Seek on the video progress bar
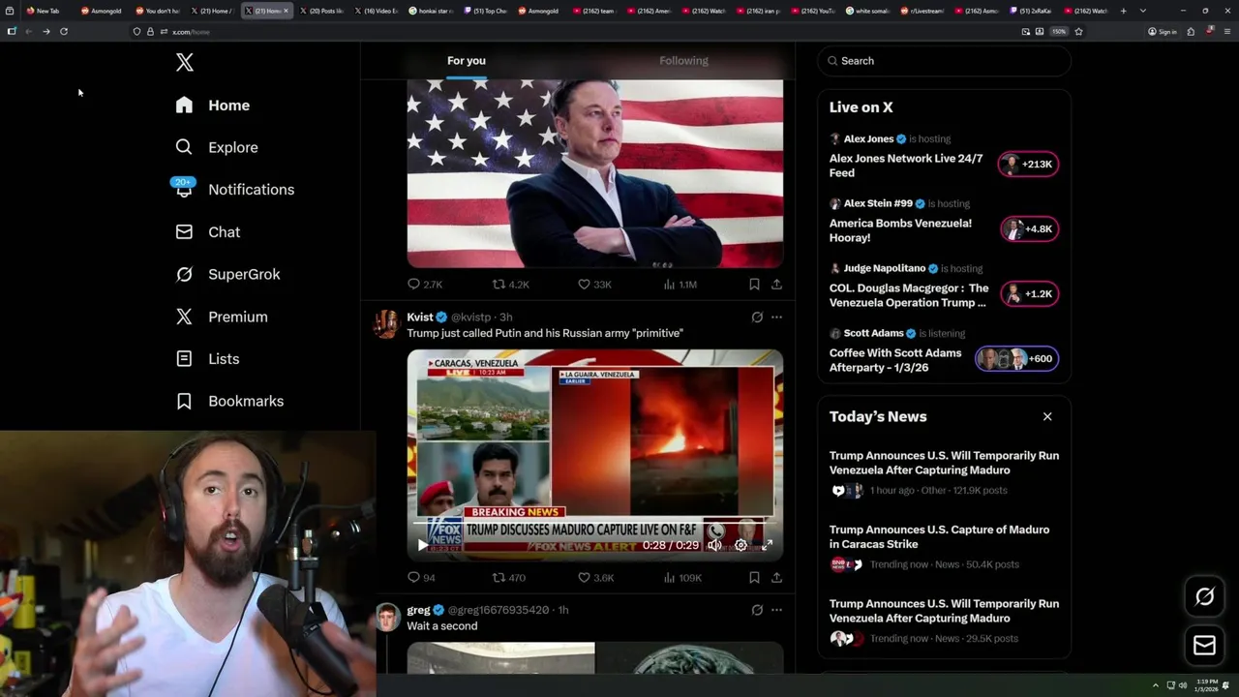 594,524
